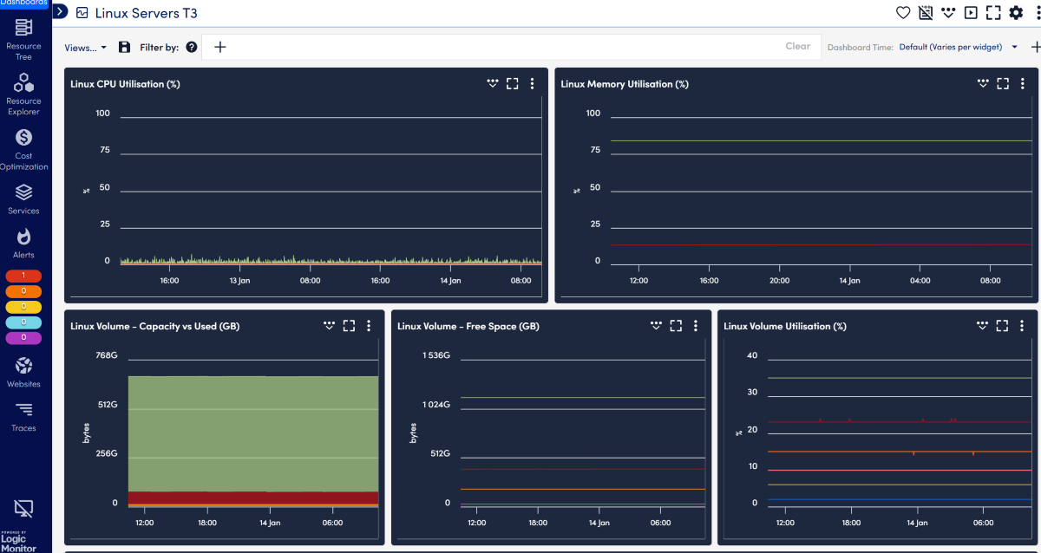Open Linux Memory Utilisation three-dot menu
Screen dimensions: 1041x553
pos(1023,84)
